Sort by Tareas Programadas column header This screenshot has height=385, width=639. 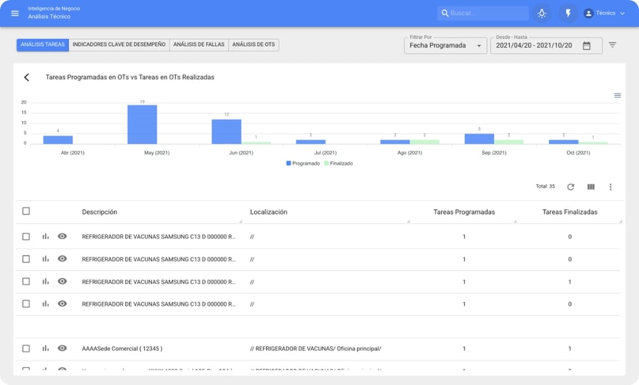pos(464,212)
